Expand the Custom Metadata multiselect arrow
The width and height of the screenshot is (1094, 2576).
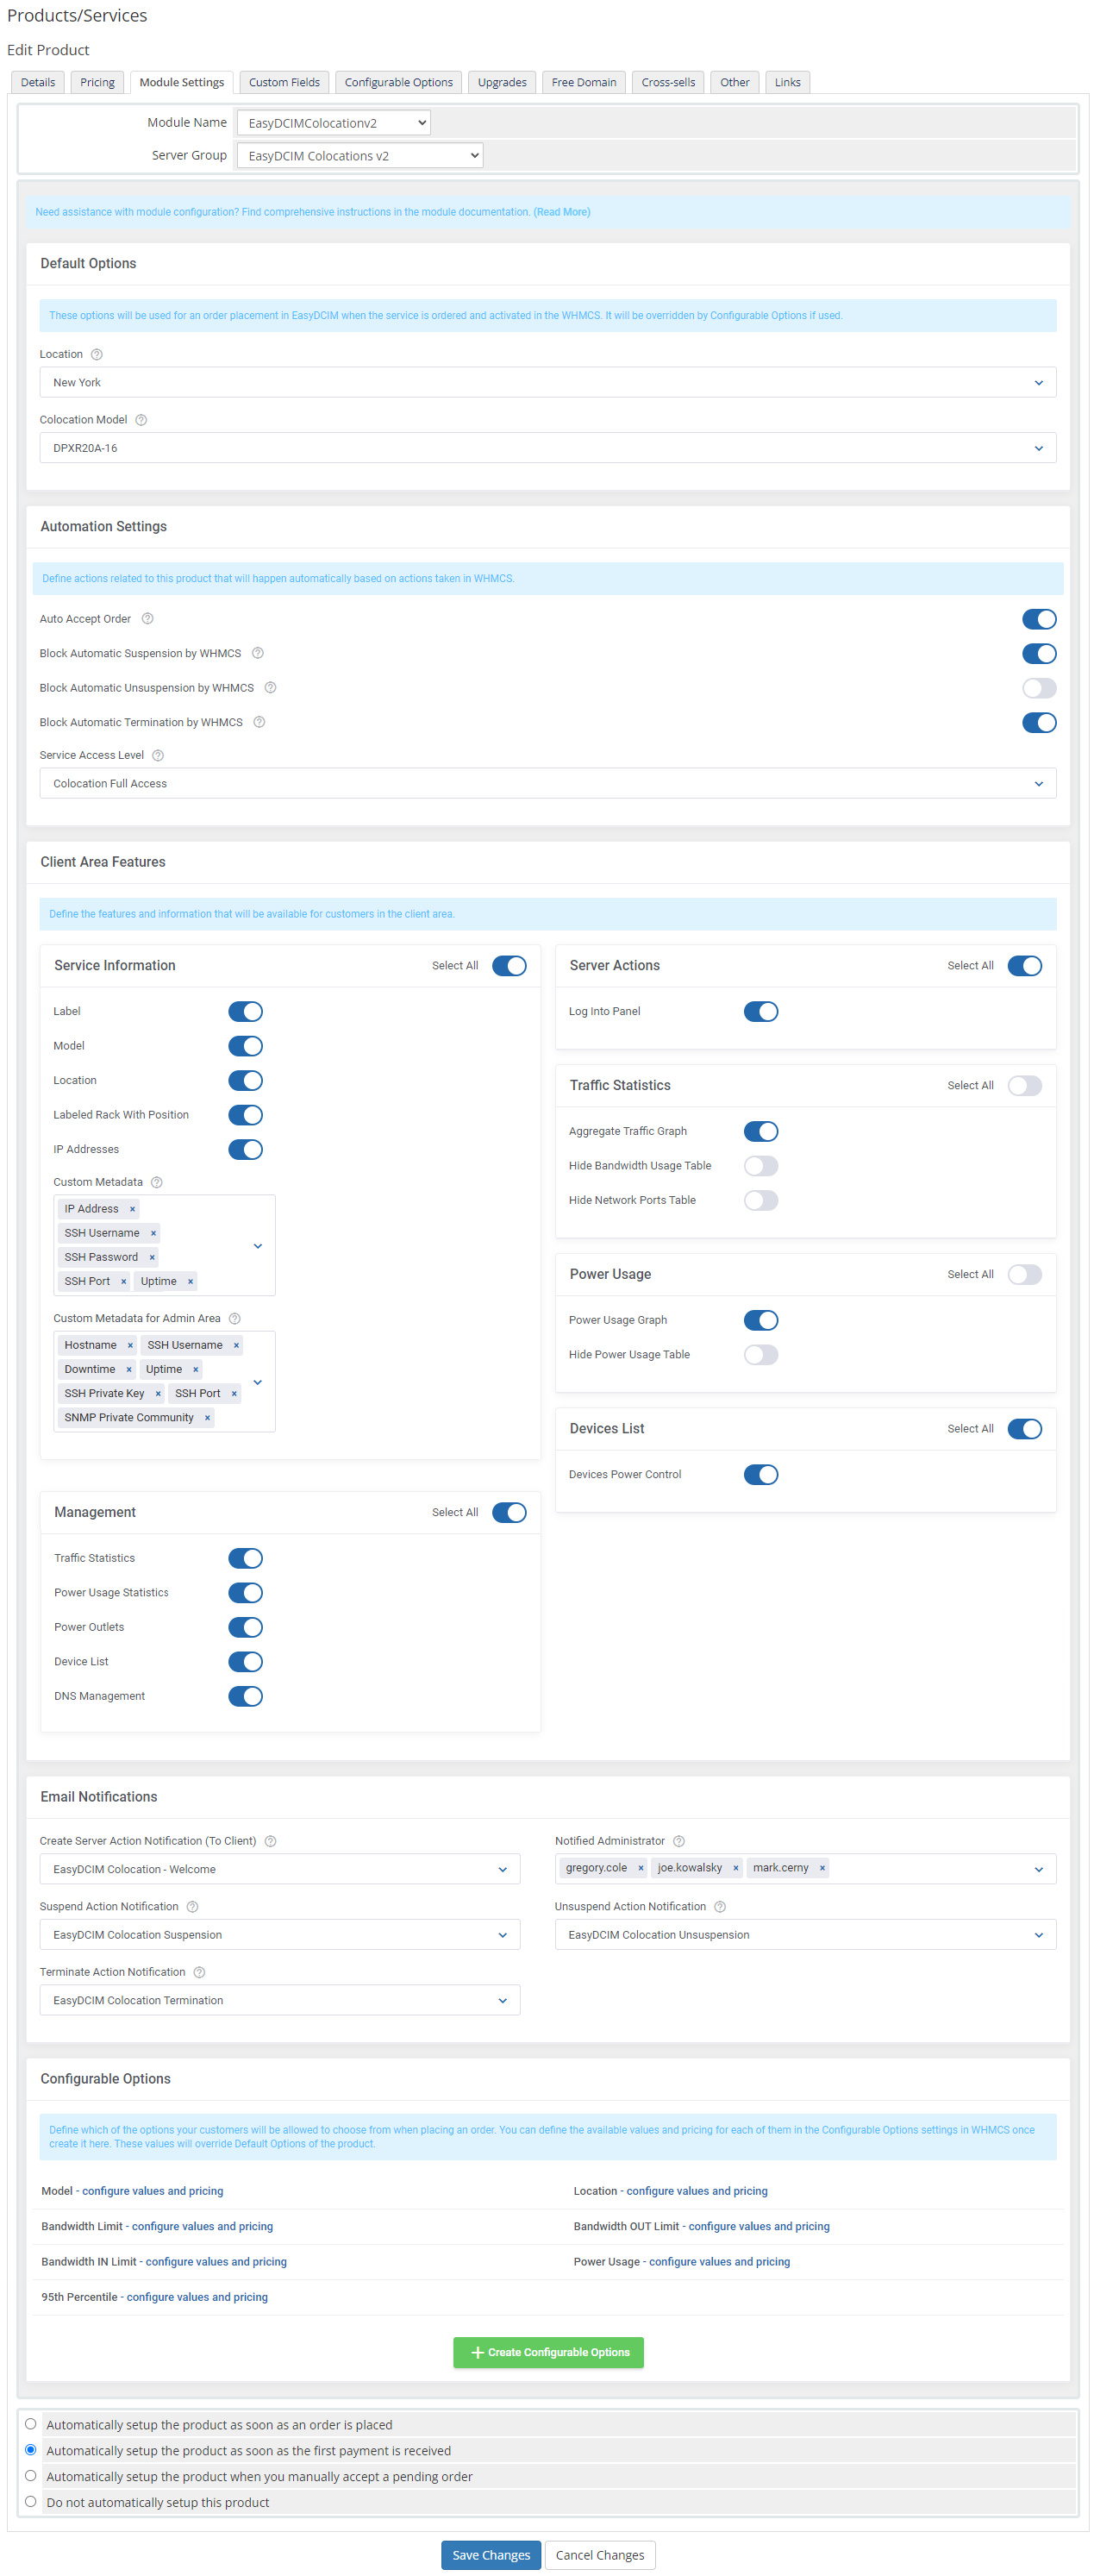pos(258,1246)
